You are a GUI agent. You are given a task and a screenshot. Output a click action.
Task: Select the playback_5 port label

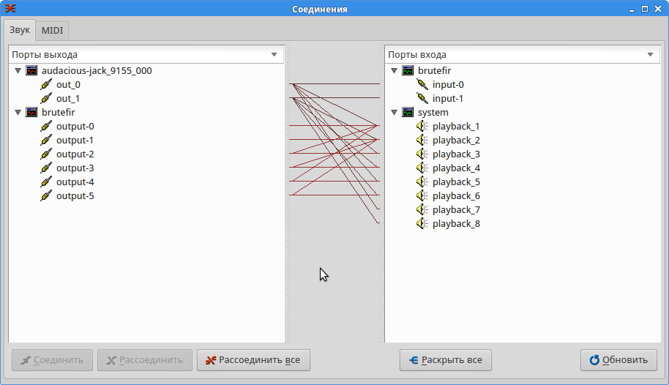pyautogui.click(x=456, y=182)
